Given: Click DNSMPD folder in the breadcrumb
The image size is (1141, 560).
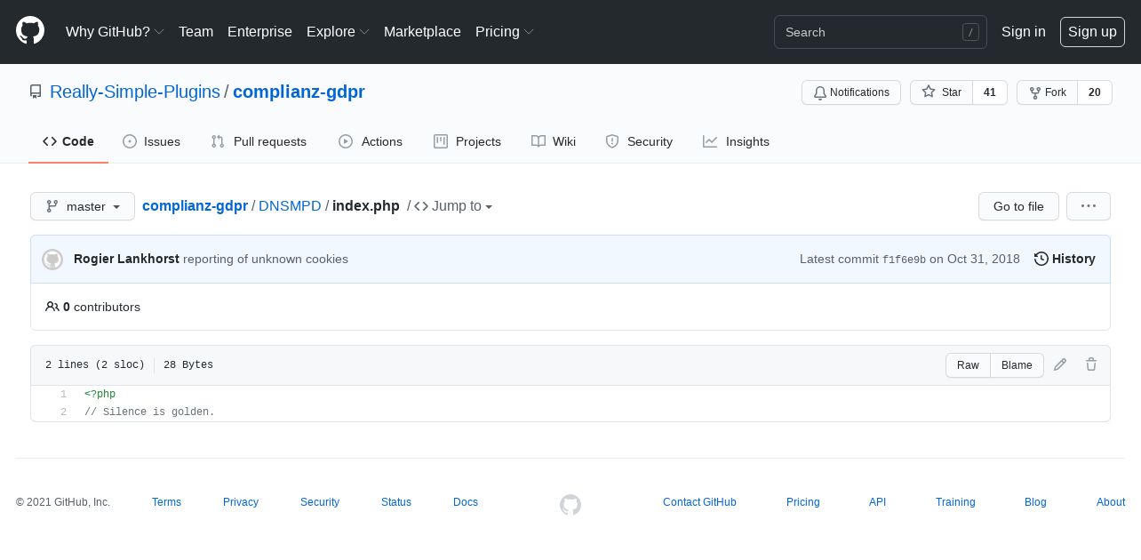Looking at the screenshot, I should coord(290,205).
